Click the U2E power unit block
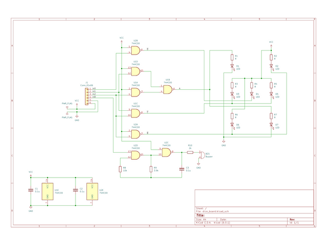The height and width of the screenshot is (245, 327). (x=92, y=190)
